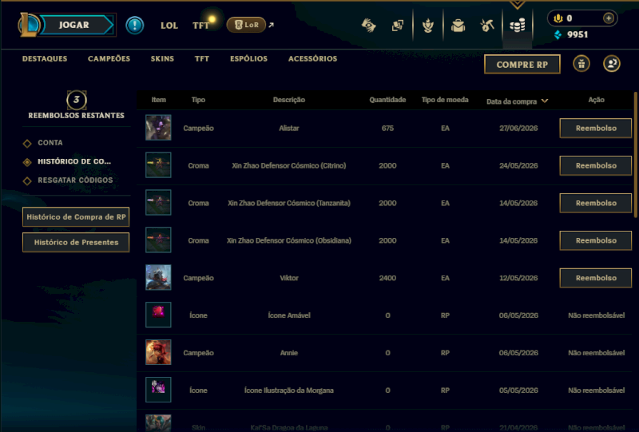Open the League client home logo
The width and height of the screenshot is (639, 432).
click(x=29, y=25)
